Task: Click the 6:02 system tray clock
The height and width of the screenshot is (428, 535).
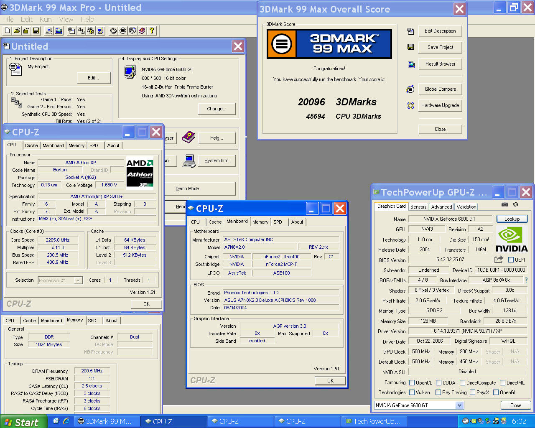Action: pos(519,421)
